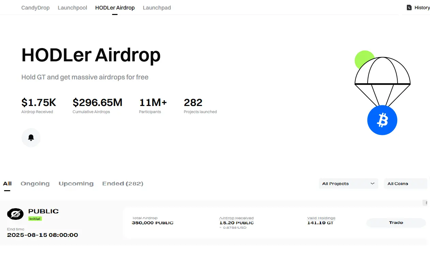Click the 11M+ Participants value
This screenshot has width=430, height=259.
[153, 102]
